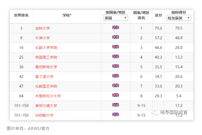The width and height of the screenshot is (202, 135).
Task: Click national rank 9-15 in 谢菲尔德大学 row
Action: pos(141,106)
